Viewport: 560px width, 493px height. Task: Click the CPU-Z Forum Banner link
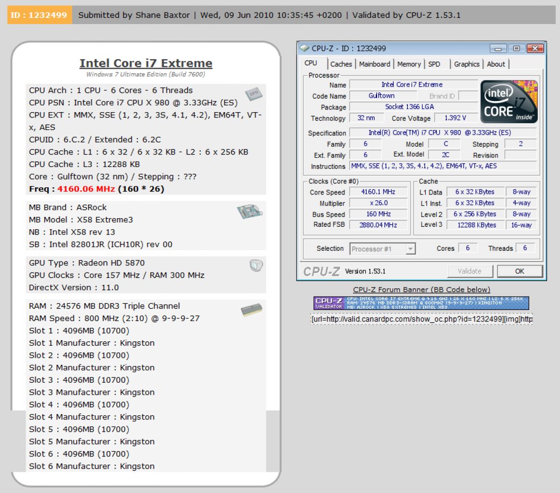point(421,289)
